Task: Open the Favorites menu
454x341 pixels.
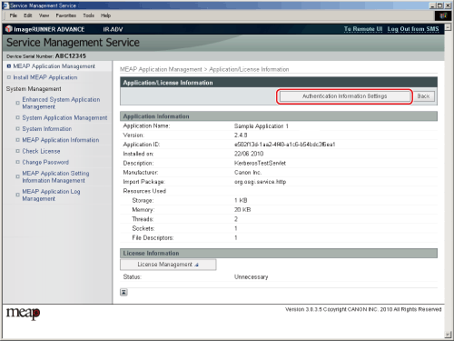Action: pyautogui.click(x=65, y=15)
